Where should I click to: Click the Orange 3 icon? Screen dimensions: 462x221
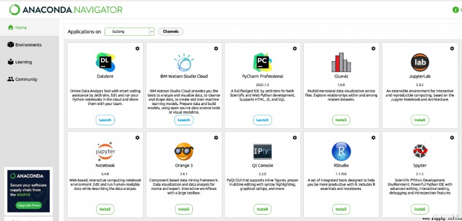pos(184,152)
